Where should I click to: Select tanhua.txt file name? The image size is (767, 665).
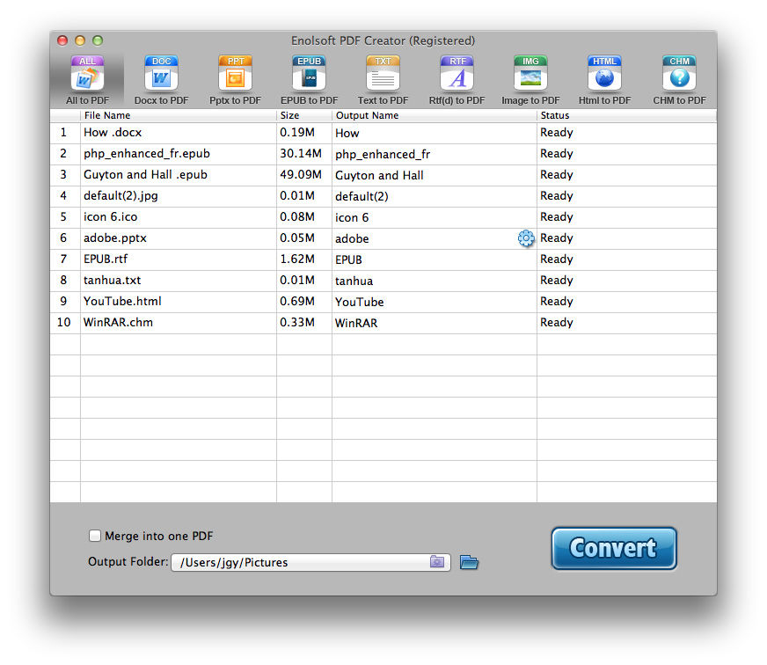[x=112, y=280]
